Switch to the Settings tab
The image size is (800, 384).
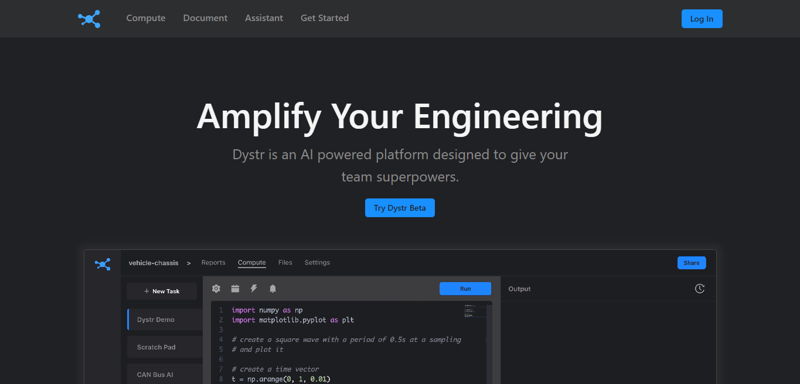click(317, 262)
